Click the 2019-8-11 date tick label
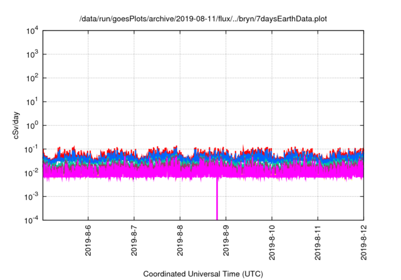 pos(318,242)
